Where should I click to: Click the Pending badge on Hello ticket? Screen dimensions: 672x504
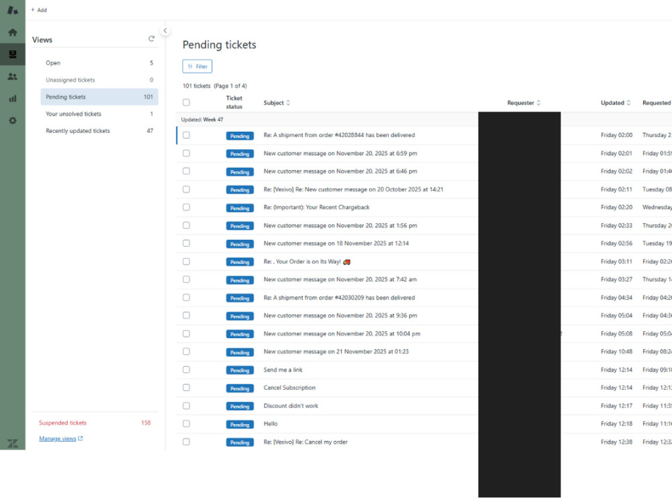pyautogui.click(x=240, y=425)
